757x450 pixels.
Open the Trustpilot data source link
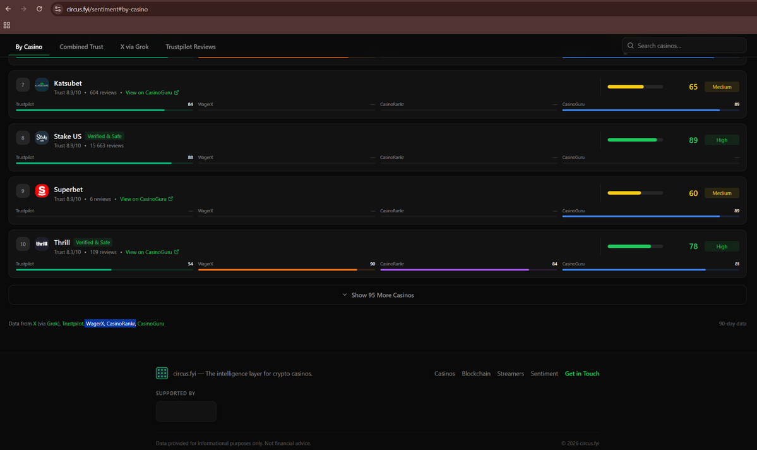point(73,324)
